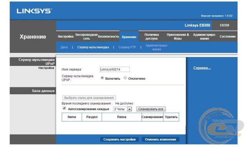Open the storage Администрирование sub-tab
246x151 pixels.
(x=157, y=47)
